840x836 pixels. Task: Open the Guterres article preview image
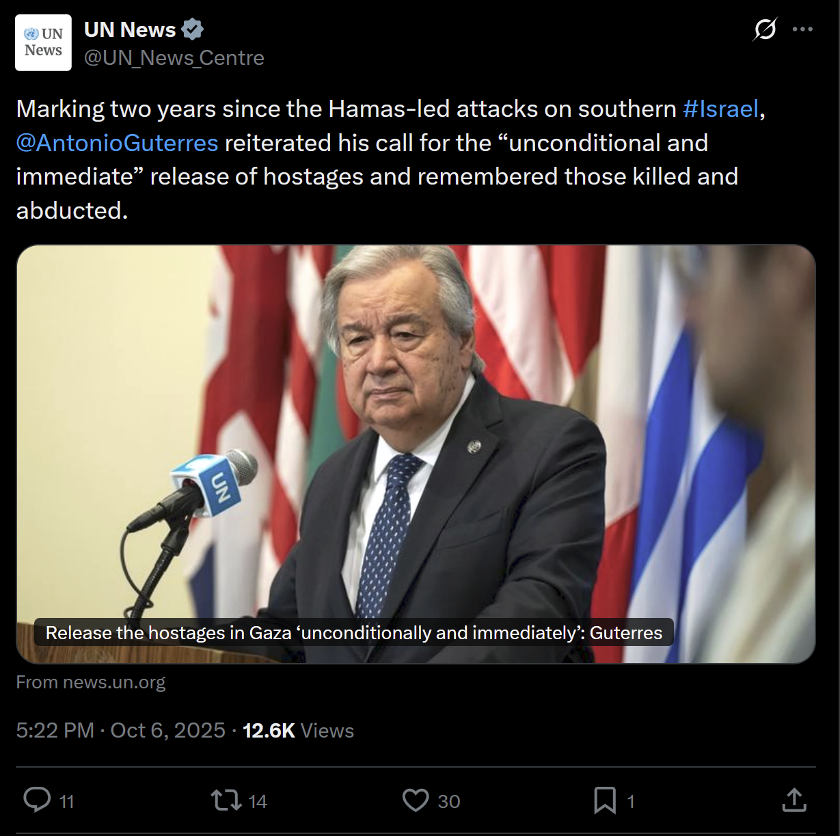click(x=416, y=437)
